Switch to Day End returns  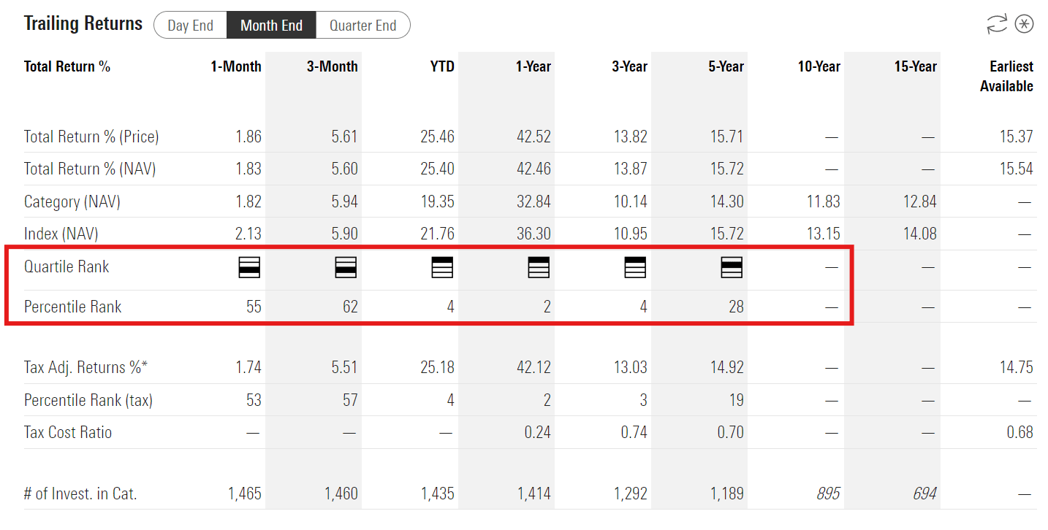tap(191, 26)
